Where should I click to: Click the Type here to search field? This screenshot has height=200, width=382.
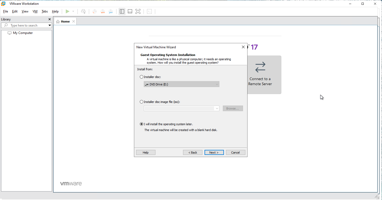coord(27,25)
